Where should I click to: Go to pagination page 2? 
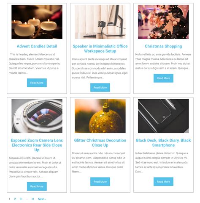15,199
